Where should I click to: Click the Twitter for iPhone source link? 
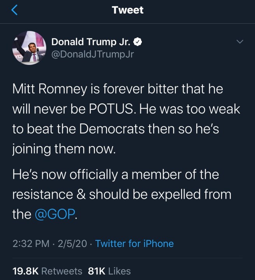134,244
